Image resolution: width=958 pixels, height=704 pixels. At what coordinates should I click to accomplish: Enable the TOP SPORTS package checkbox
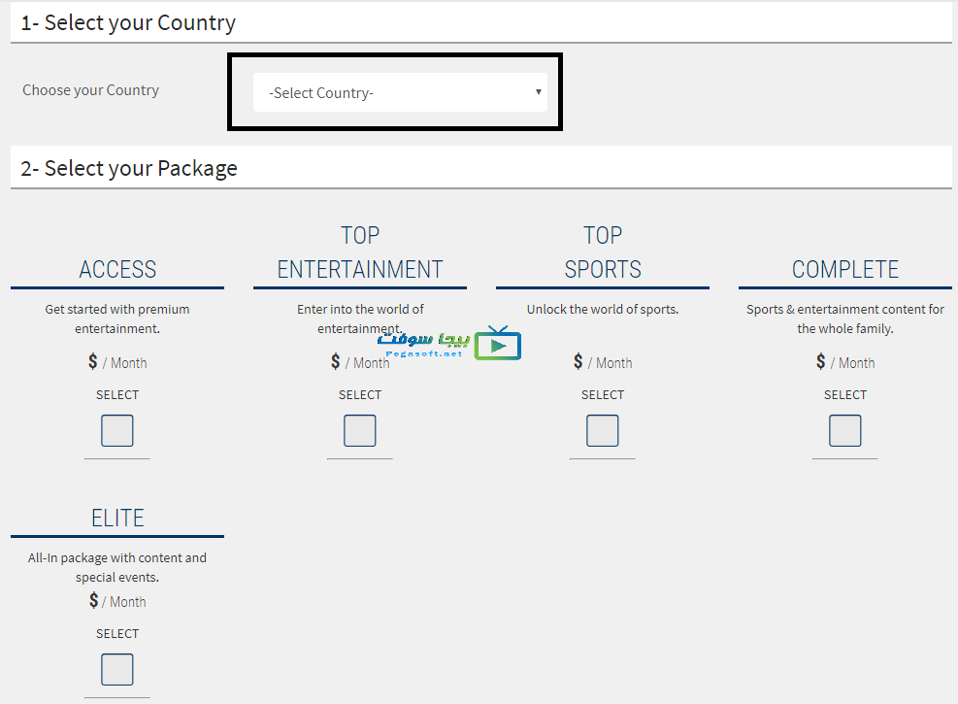[x=603, y=430]
